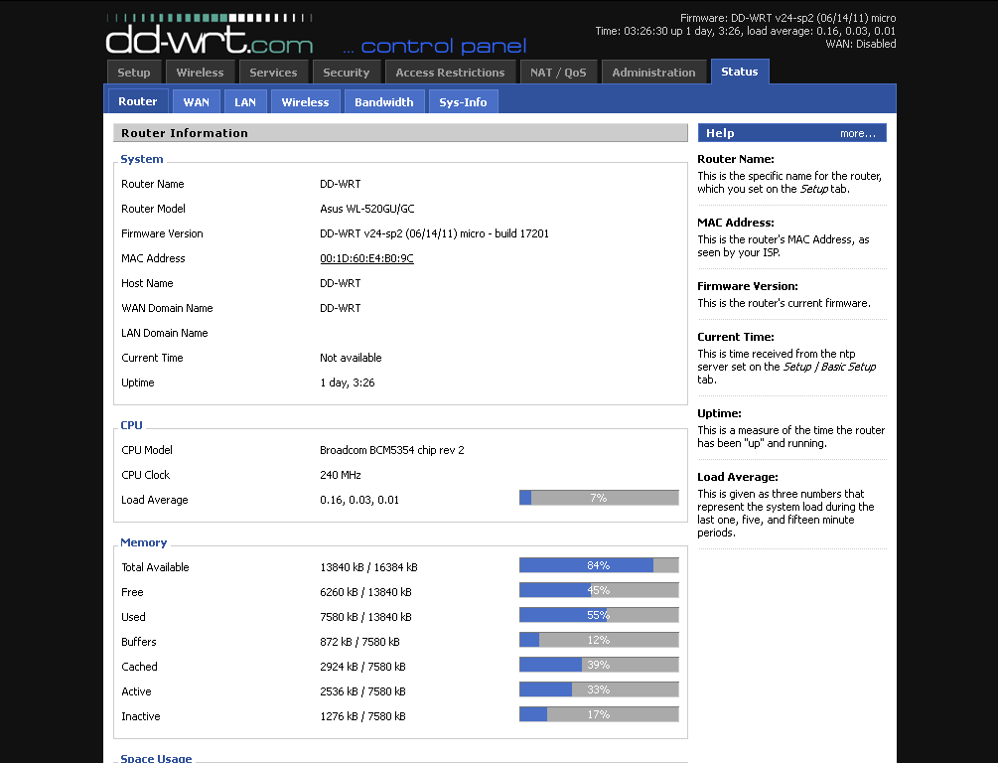This screenshot has width=998, height=763.
Task: Open the Sys-Info sub-tab
Action: pos(463,102)
